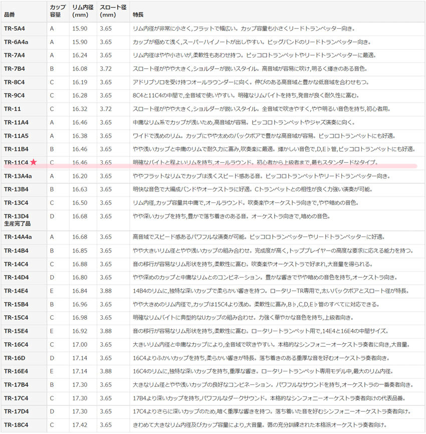Click the カップ容量 column header

[x=58, y=11]
